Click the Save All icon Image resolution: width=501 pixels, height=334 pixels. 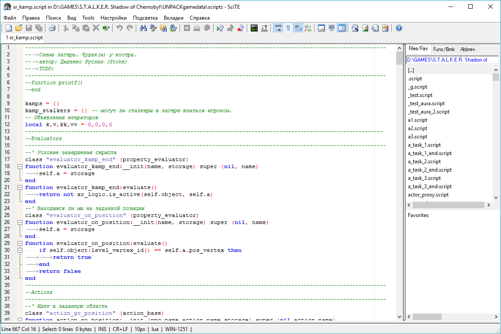(x=39, y=28)
